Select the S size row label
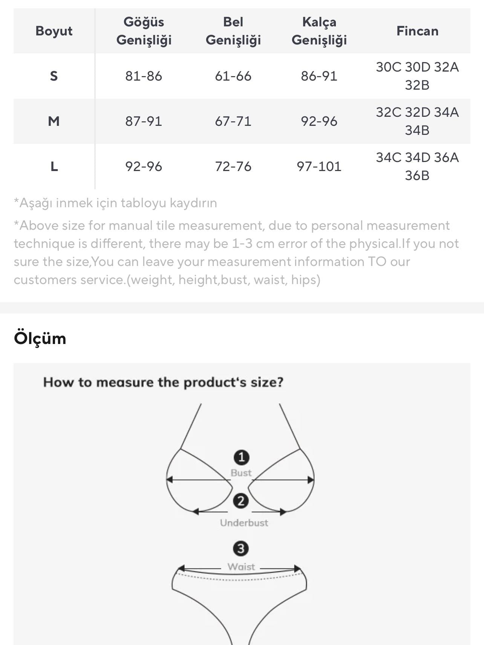Screen dimensions: 484x645 click(54, 76)
